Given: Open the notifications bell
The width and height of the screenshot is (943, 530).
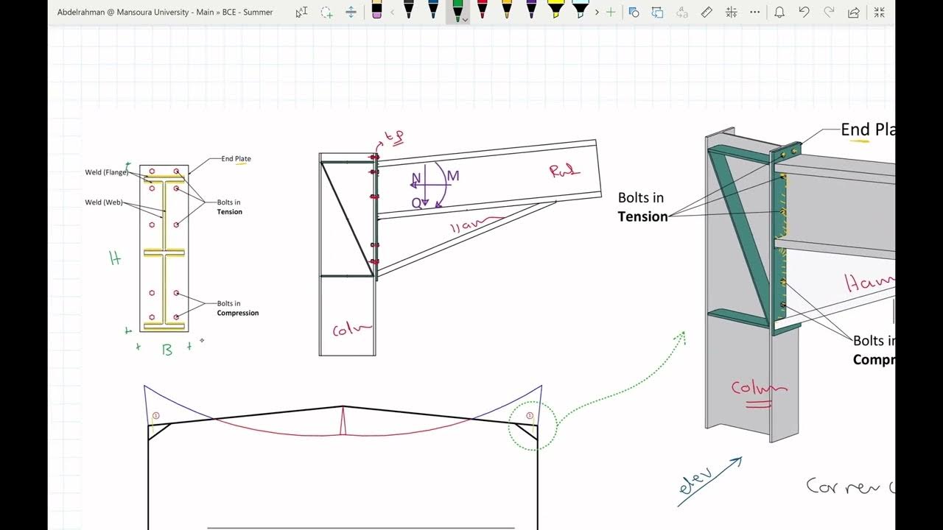Looking at the screenshot, I should (x=779, y=12).
